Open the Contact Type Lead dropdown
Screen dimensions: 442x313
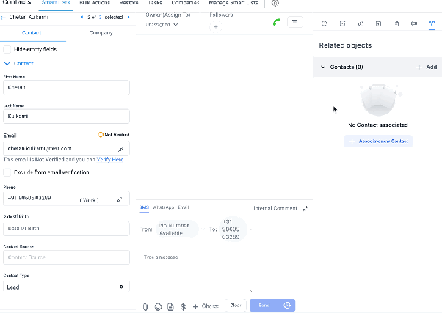tap(67, 287)
